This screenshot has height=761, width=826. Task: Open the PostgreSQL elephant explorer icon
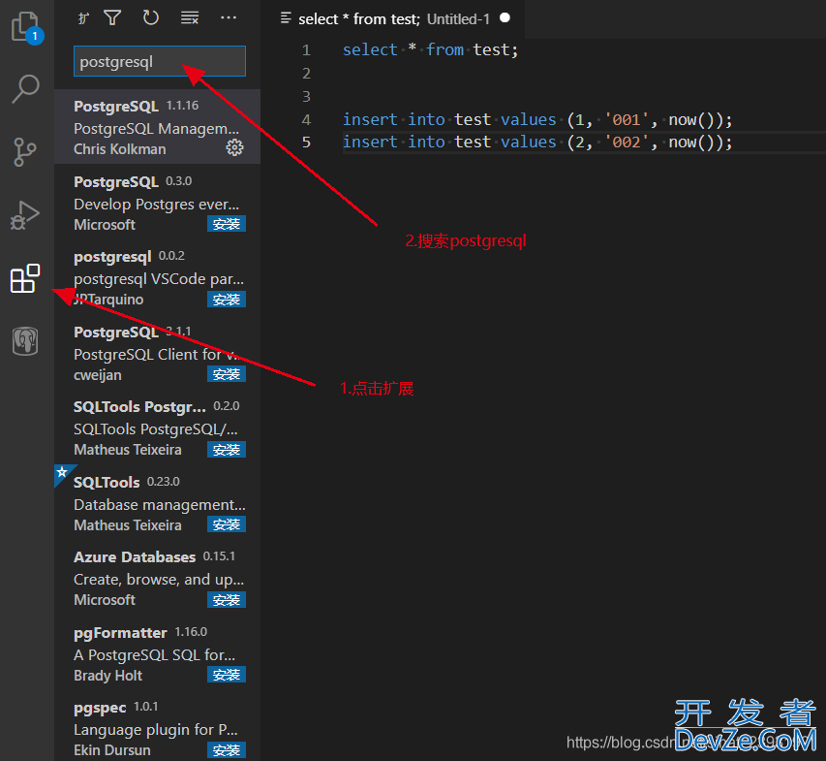[x=25, y=341]
